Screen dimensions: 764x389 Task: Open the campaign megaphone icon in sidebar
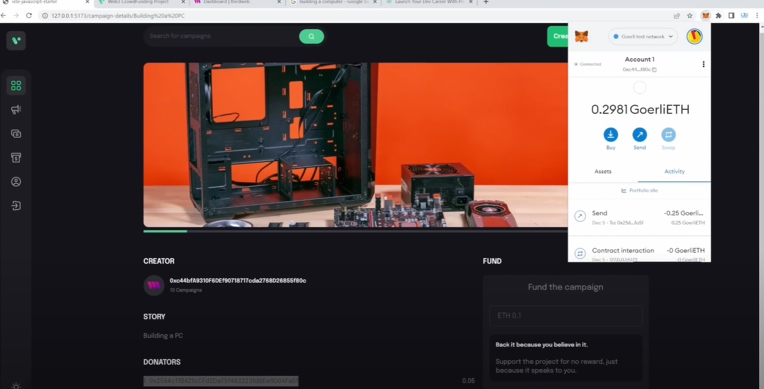click(x=16, y=109)
